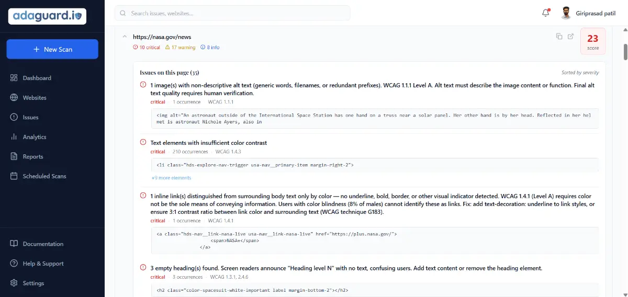The height and width of the screenshot is (297, 628).
Task: Copy the nasa.gov/news URL icon
Action: click(559, 37)
